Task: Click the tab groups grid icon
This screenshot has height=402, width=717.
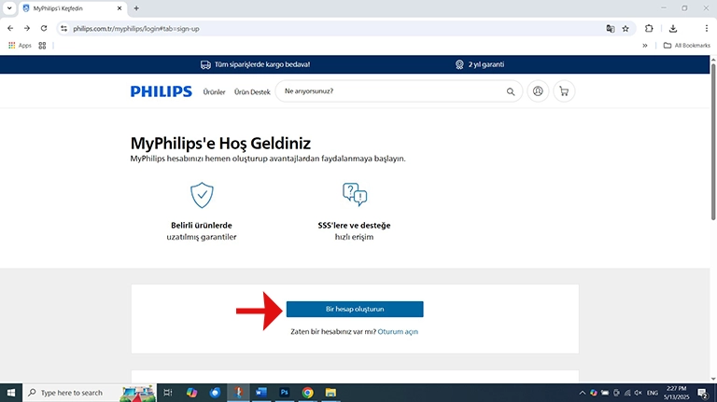Action: point(42,45)
